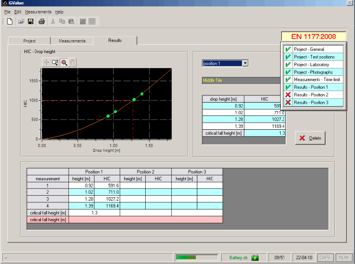The width and height of the screenshot is (355, 264).
Task: Expand the 'position 1' dropdown list
Action: pos(245,63)
